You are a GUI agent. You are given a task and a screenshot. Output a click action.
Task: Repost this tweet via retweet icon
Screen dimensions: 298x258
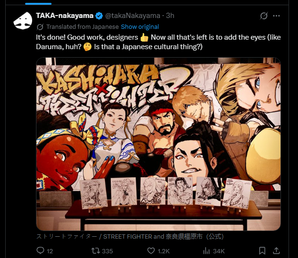[96, 251]
